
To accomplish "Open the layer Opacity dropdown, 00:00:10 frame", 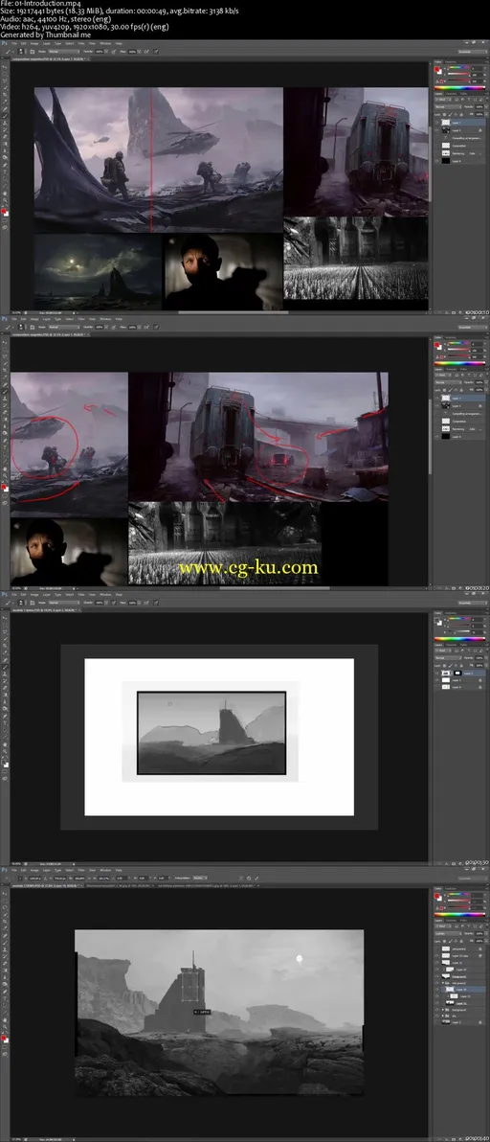I will point(486,107).
